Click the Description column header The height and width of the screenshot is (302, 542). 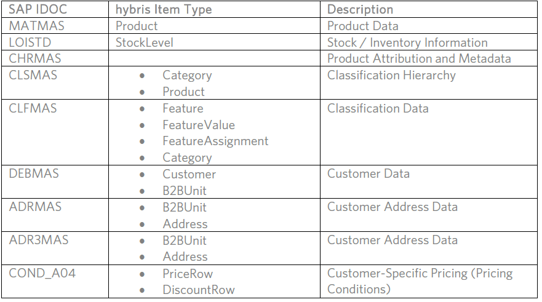360,10
